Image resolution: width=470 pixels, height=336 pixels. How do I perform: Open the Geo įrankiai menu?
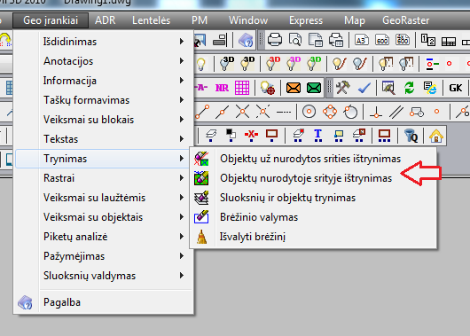[51, 20]
